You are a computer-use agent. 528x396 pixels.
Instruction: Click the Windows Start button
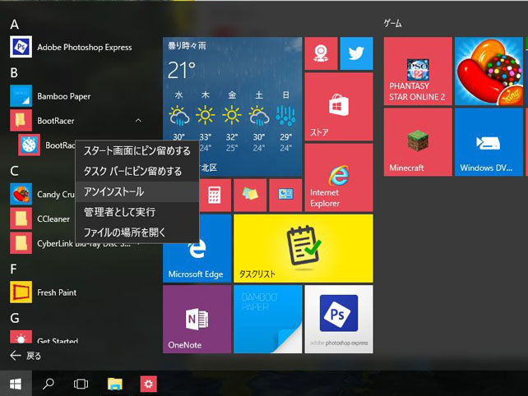click(x=15, y=383)
